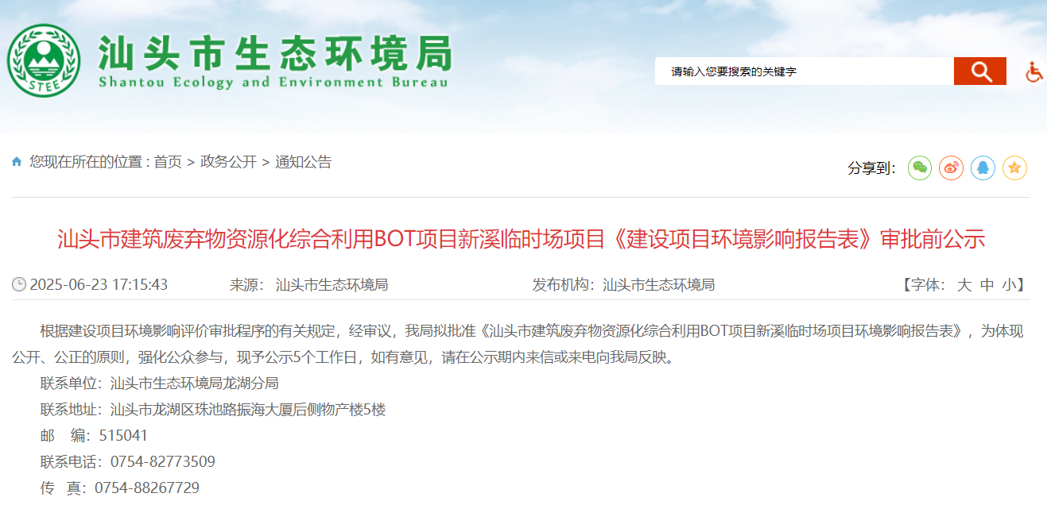This screenshot has height=505, width=1047.
Task: Click the contact phone number 0754-82773509
Action: click(x=162, y=461)
